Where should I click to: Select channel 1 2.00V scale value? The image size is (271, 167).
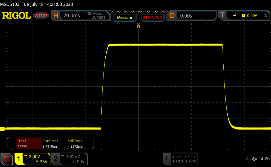[x=34, y=157]
